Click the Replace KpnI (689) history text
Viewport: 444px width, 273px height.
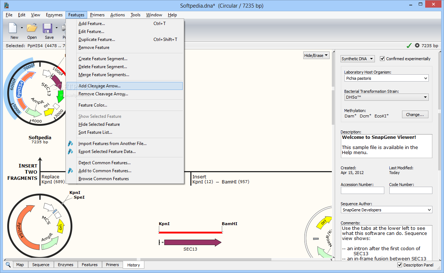(x=53, y=179)
